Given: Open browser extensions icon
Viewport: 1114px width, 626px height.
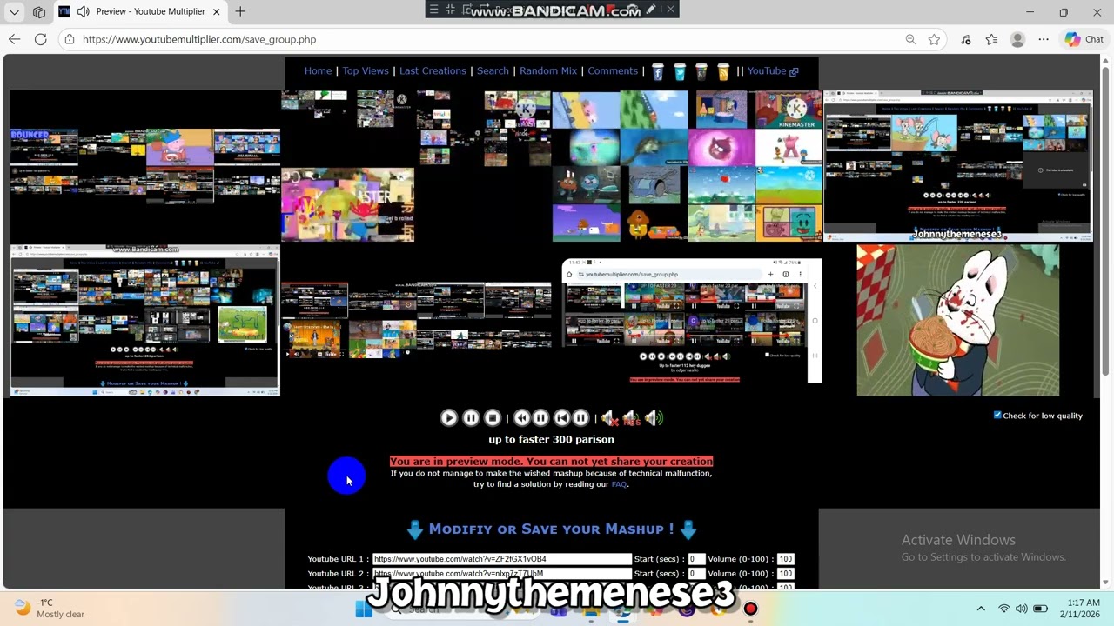Looking at the screenshot, I should coord(966,39).
